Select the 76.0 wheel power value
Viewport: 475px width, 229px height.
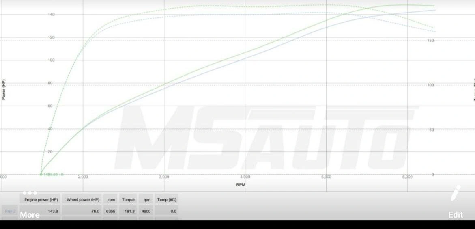coord(95,211)
